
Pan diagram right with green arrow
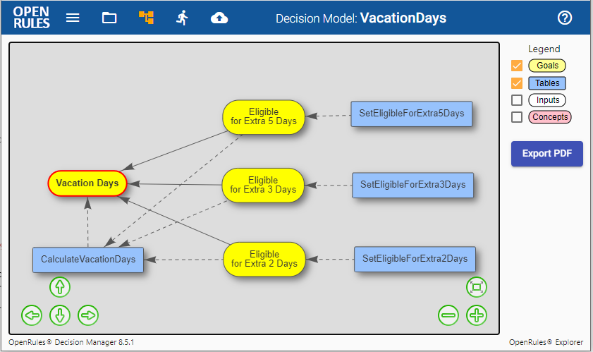[88, 315]
